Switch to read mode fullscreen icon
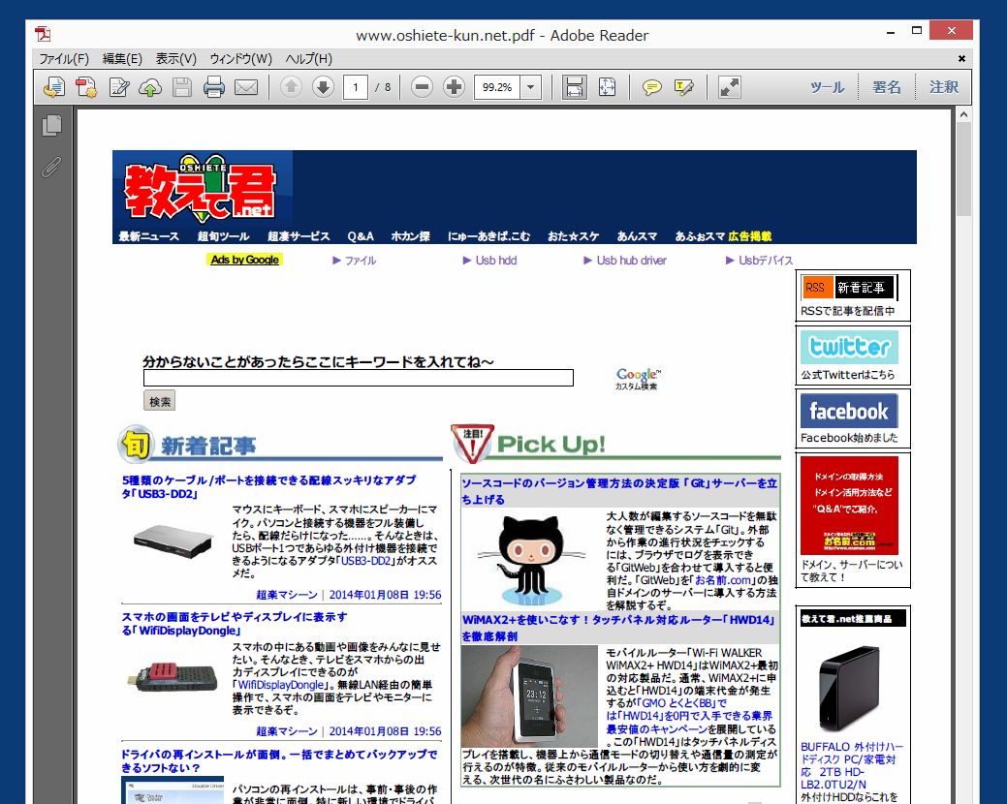 click(x=729, y=86)
